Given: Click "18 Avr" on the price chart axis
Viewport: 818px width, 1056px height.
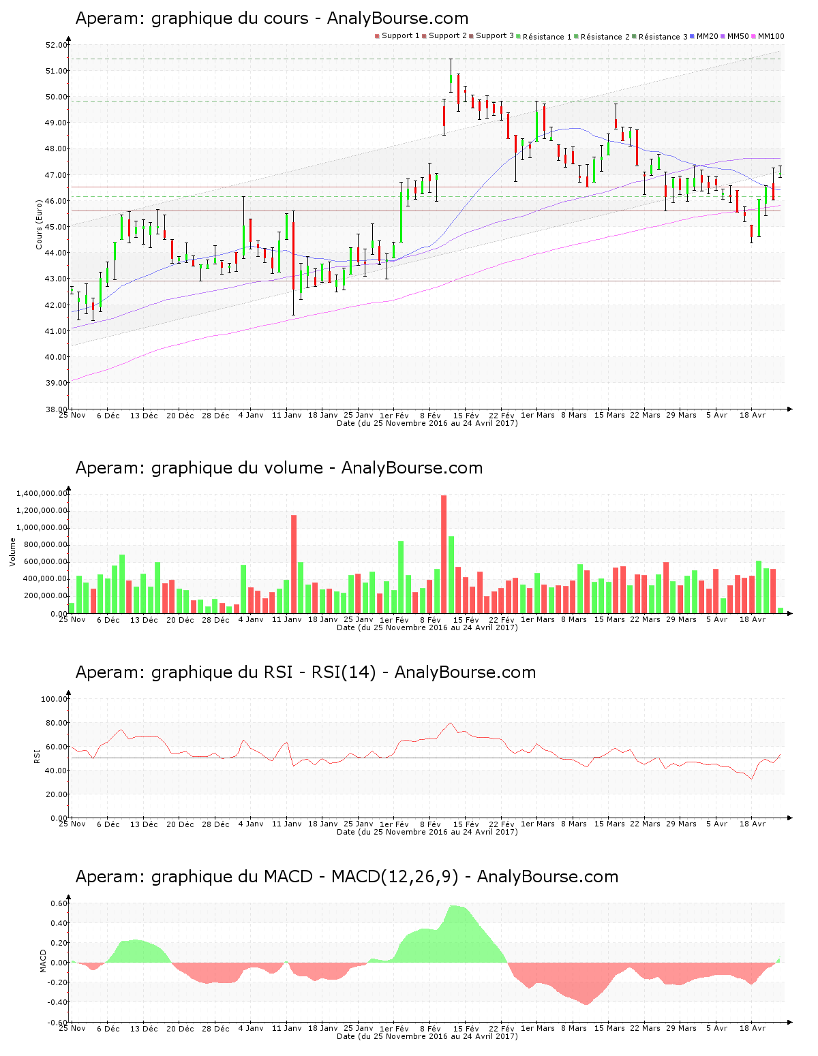Looking at the screenshot, I should [x=753, y=415].
